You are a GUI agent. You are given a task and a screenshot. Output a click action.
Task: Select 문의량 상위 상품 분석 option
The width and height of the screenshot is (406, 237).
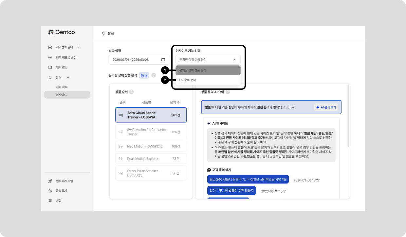pos(208,70)
